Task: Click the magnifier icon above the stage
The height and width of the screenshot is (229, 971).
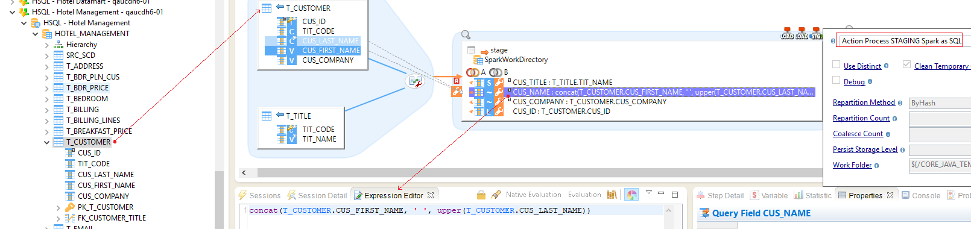Action: tap(466, 35)
